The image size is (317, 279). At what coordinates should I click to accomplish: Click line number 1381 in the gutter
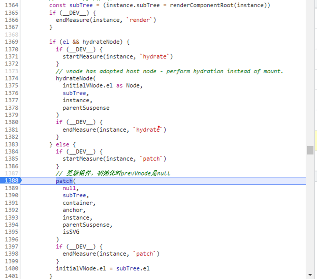tap(11, 129)
